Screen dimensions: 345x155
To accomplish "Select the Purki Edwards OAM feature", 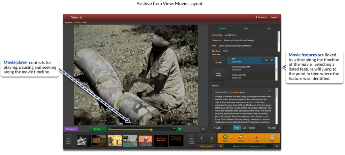I will pyautogui.click(x=251, y=68).
